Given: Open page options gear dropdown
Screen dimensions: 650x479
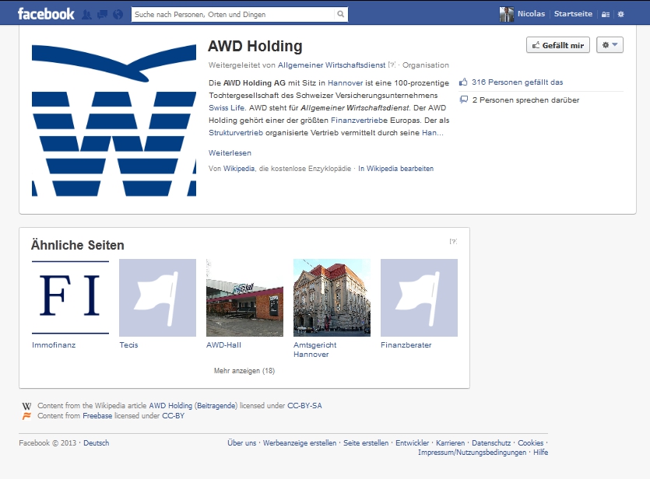Looking at the screenshot, I should point(610,45).
